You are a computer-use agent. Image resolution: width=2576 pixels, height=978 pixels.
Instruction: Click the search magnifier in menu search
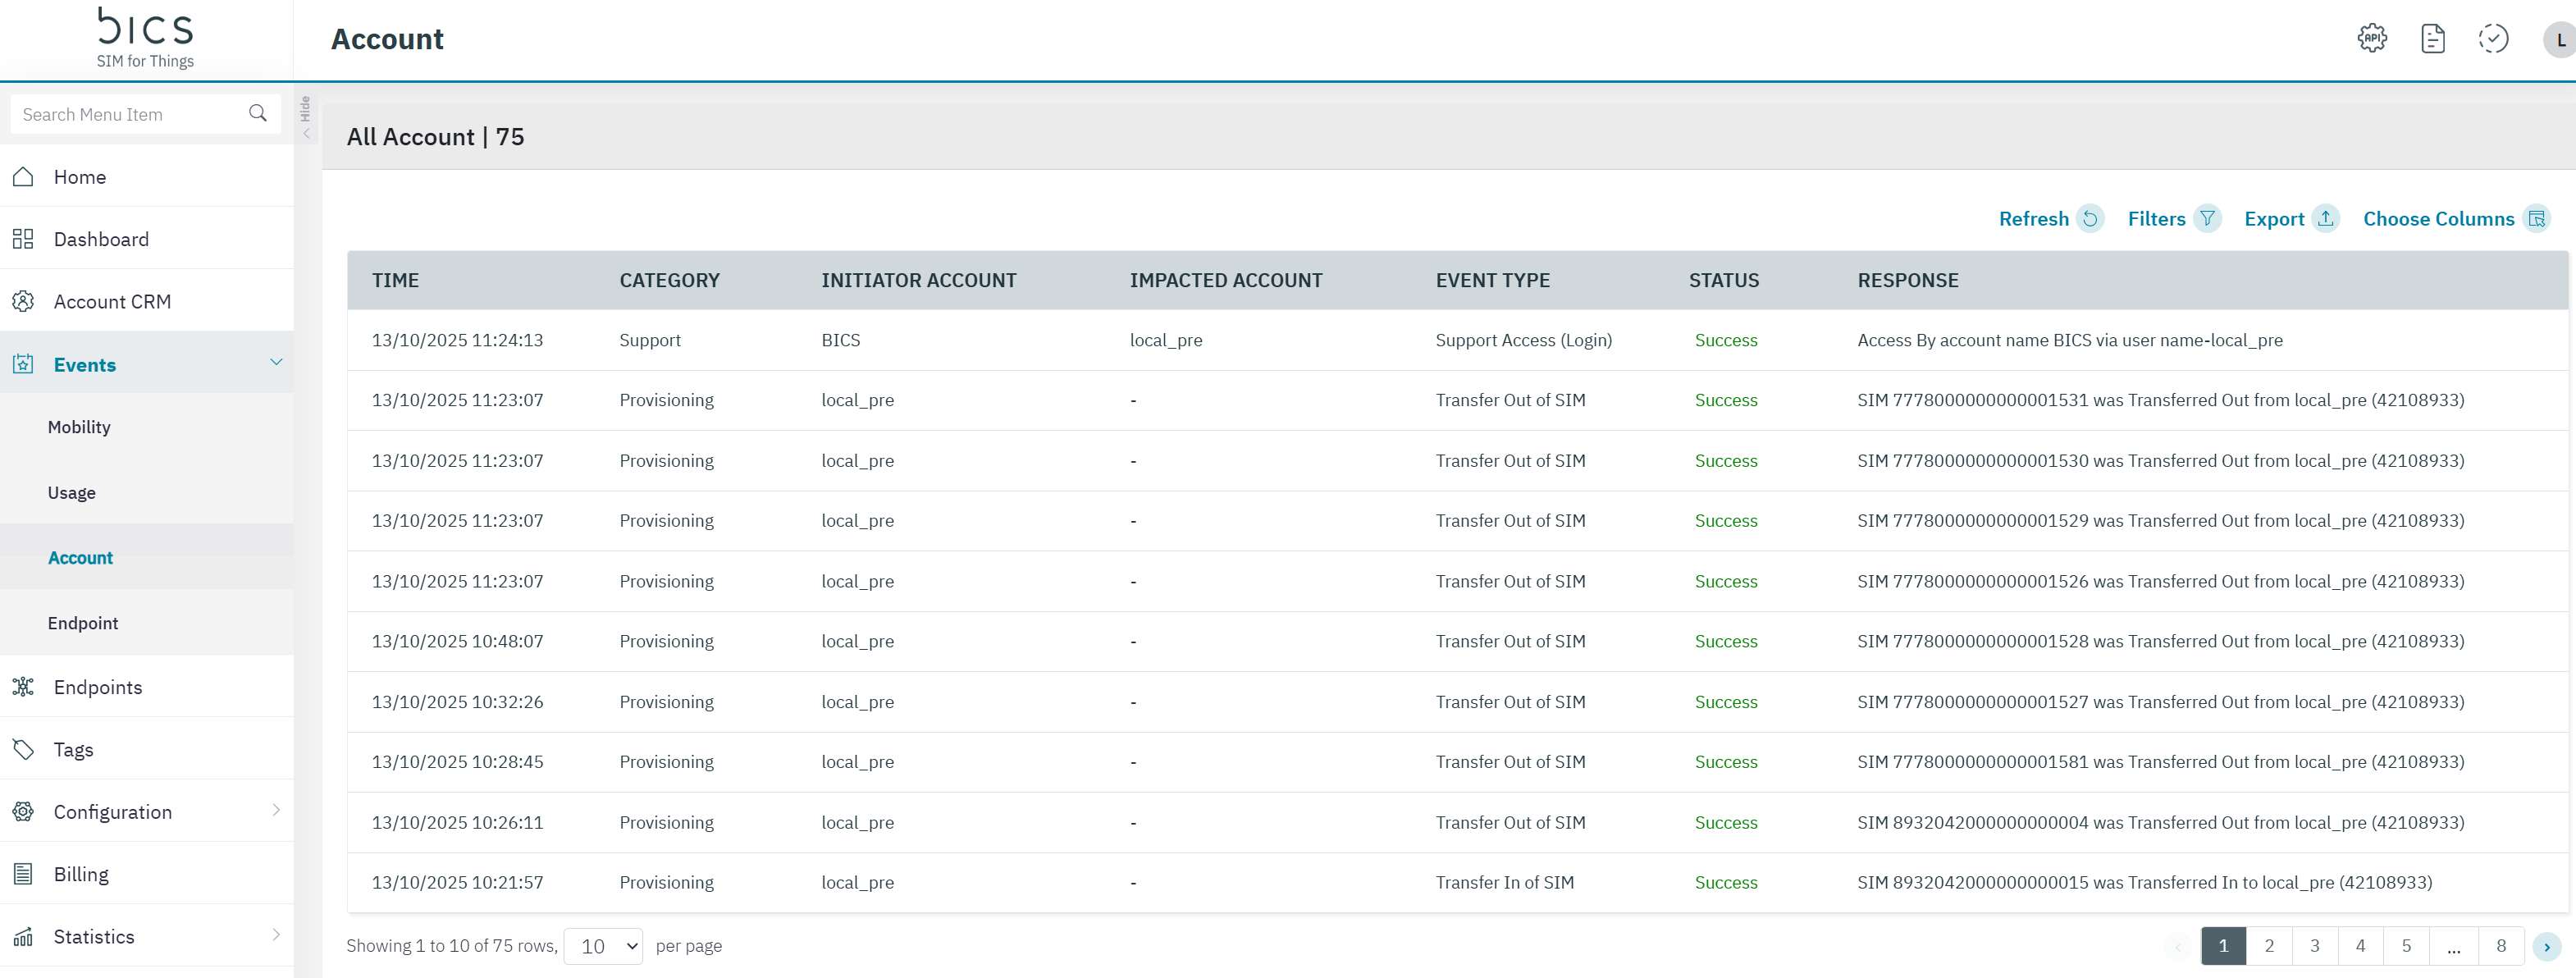tap(258, 114)
